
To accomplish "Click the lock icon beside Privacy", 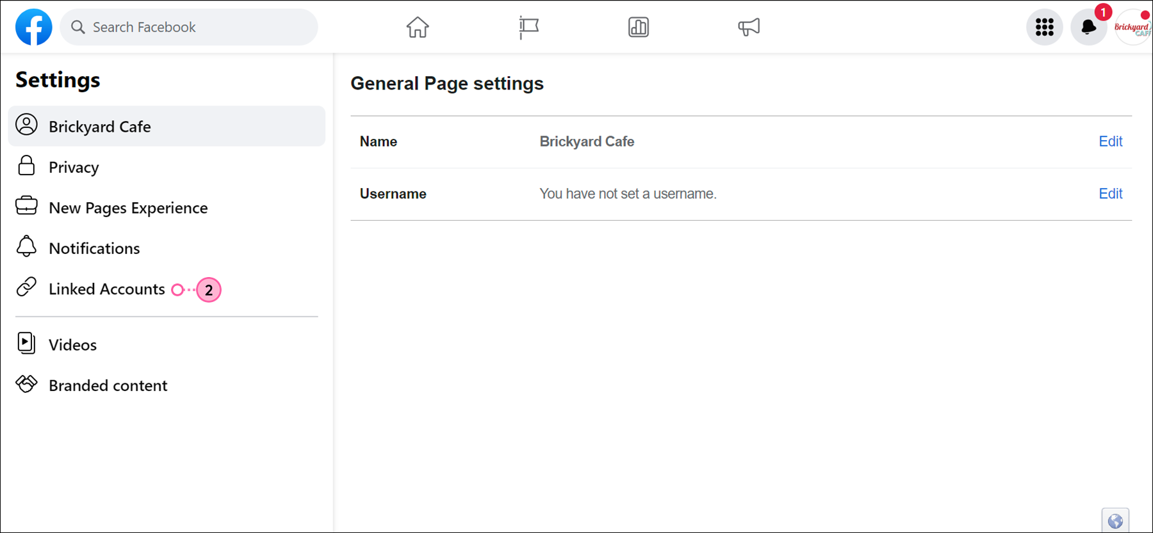I will coord(26,165).
